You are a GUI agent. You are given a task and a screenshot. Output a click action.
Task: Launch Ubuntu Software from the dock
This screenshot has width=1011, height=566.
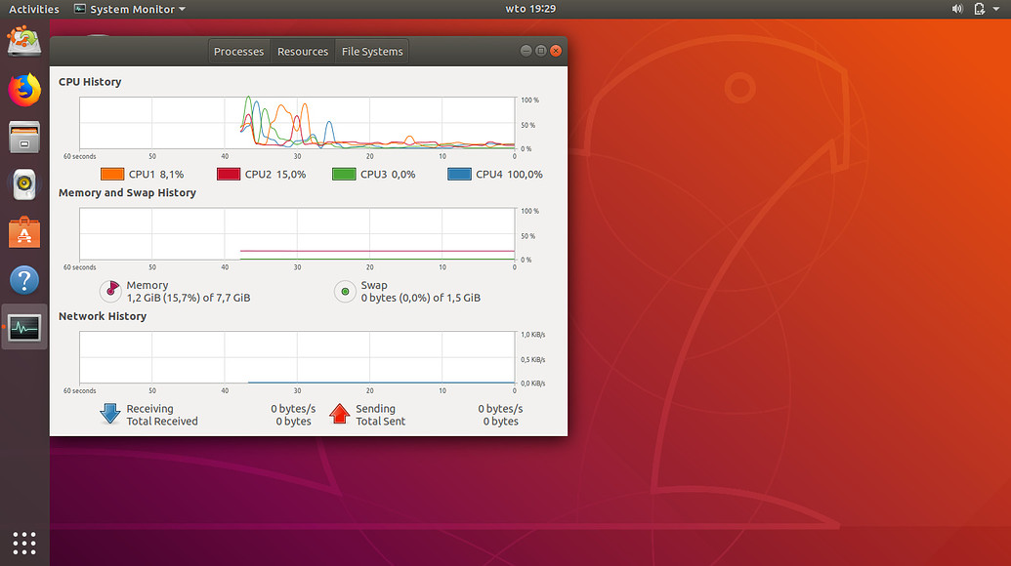22,232
